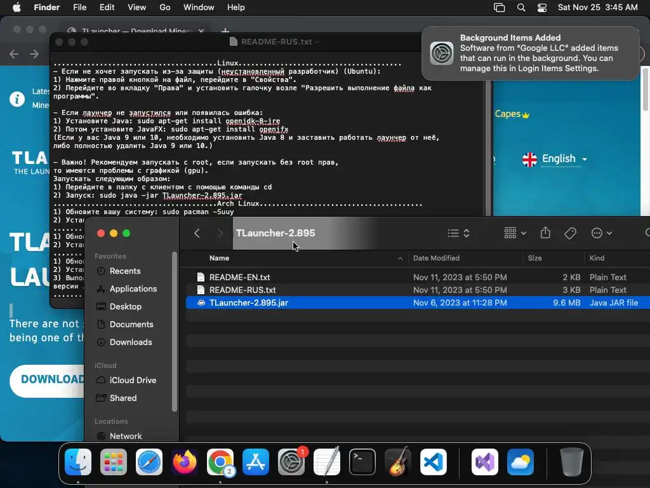Image resolution: width=650 pixels, height=488 pixels.
Task: Go back in the browser window
Action: point(14,54)
